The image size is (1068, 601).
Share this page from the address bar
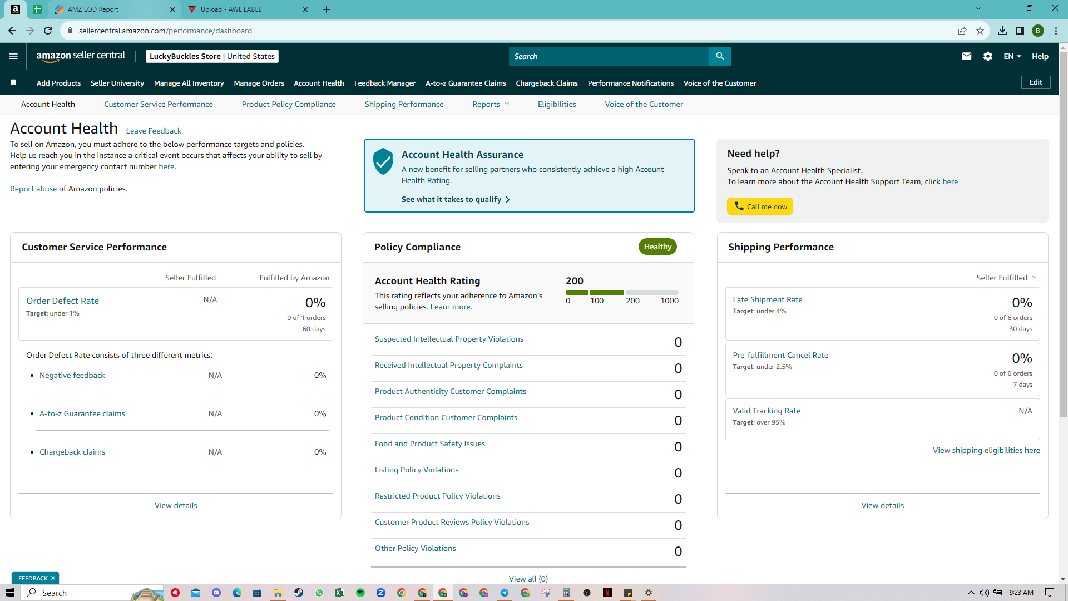tap(962, 31)
